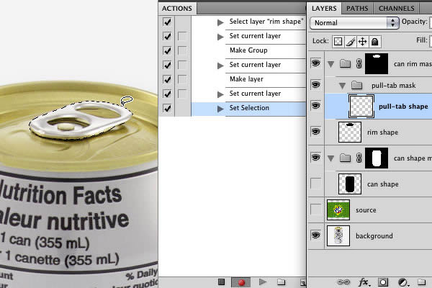The width and height of the screenshot is (432, 288).
Task: Select the pull-tab shape layer name
Action: [x=403, y=107]
